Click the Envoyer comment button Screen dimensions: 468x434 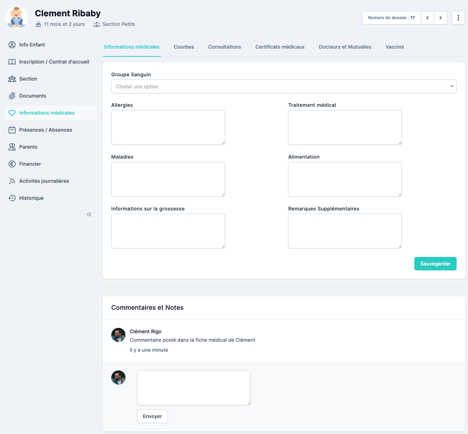[x=152, y=416]
